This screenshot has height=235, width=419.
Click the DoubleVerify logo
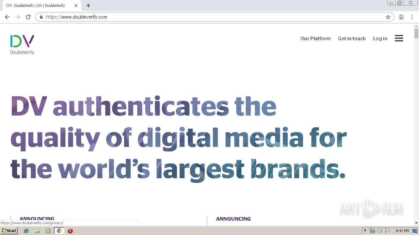[22, 45]
